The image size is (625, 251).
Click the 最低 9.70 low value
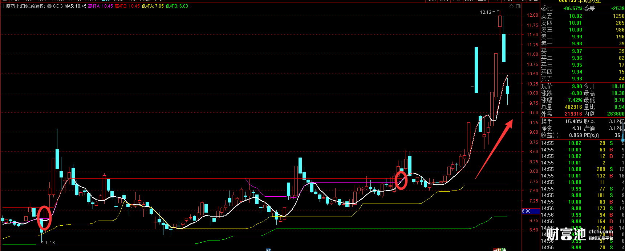(619, 100)
